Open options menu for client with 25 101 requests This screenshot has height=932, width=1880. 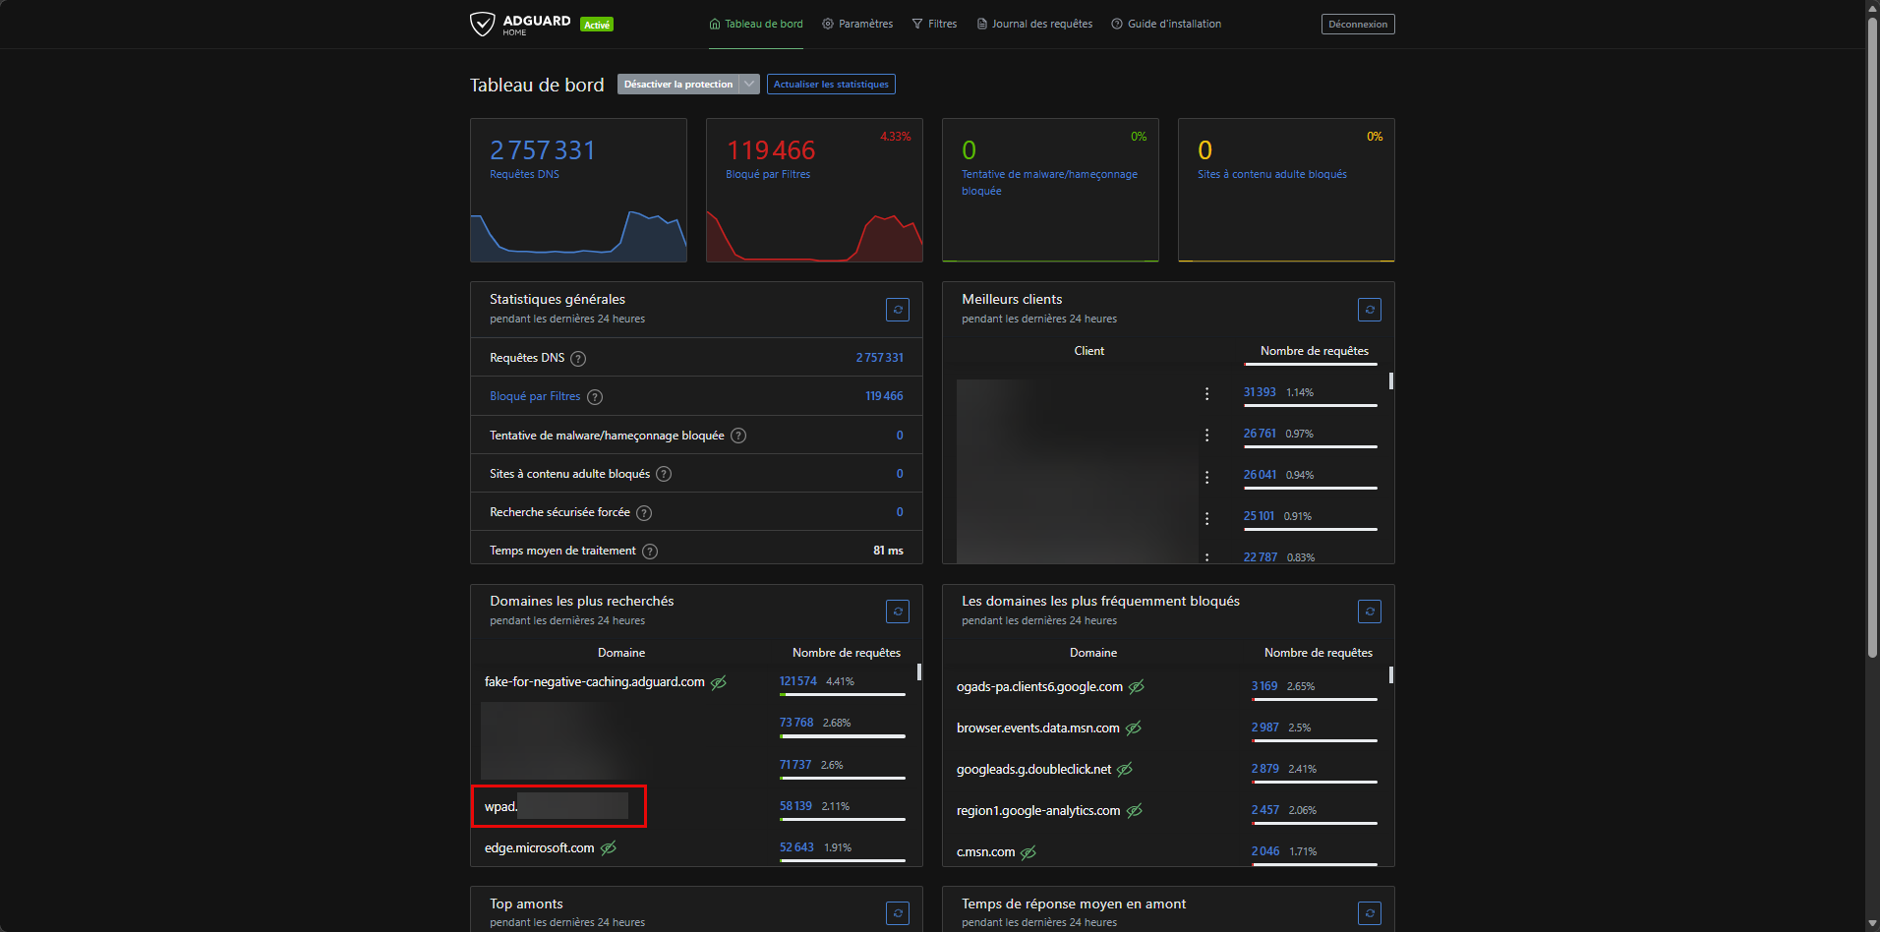(1206, 518)
